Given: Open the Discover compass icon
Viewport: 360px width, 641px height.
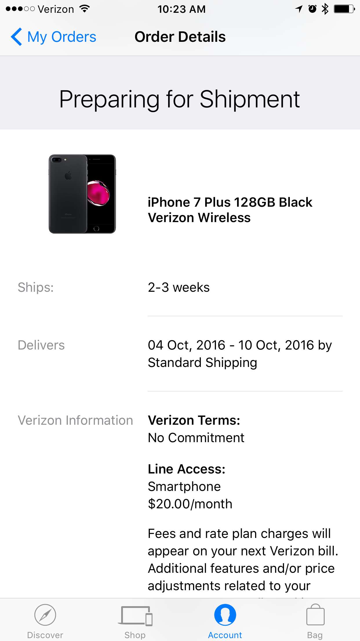Looking at the screenshot, I should tap(45, 615).
